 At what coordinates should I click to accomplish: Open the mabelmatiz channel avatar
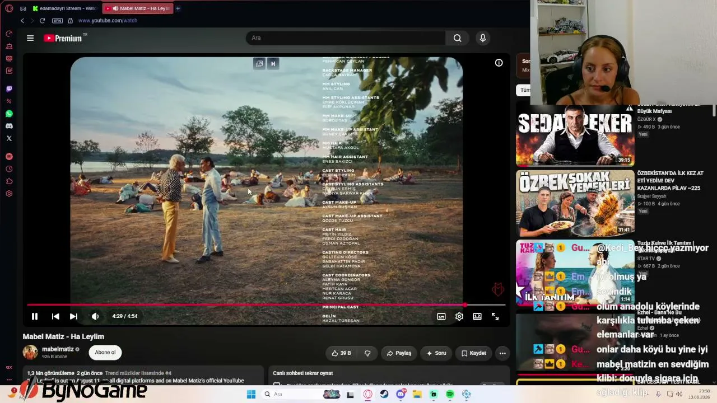pos(30,352)
